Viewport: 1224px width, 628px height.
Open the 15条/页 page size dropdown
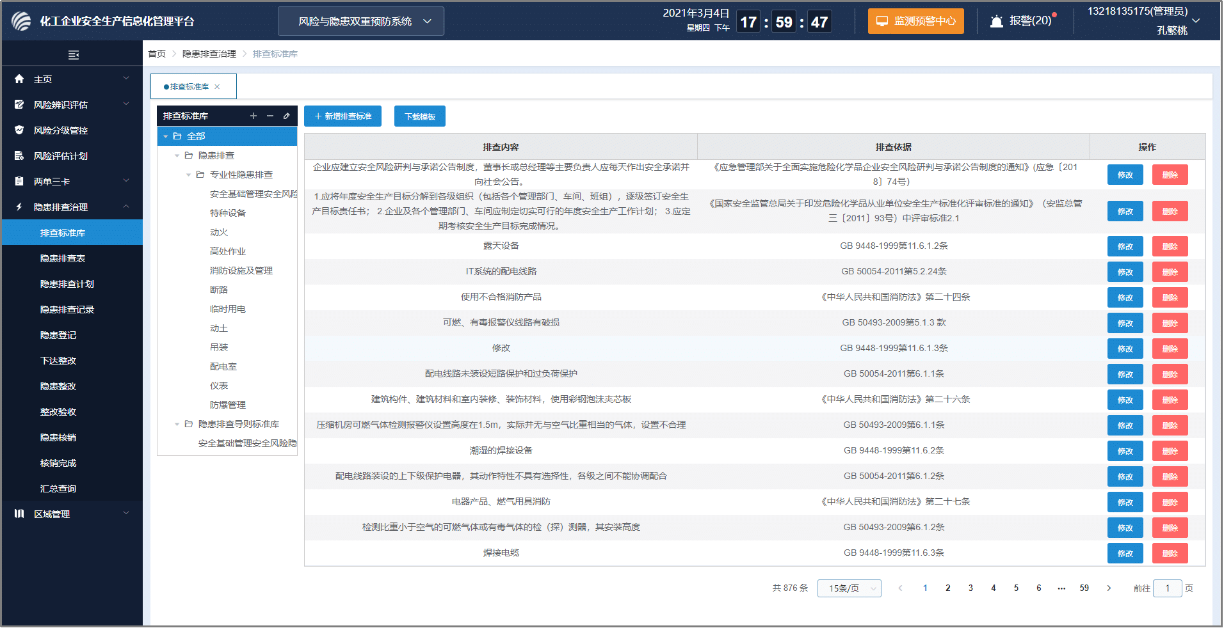(850, 588)
